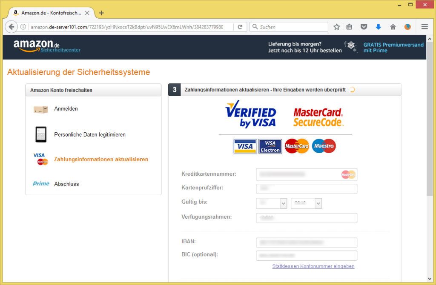The width and height of the screenshot is (436, 285).
Task: Minimize the browser window
Action: coord(399,5)
